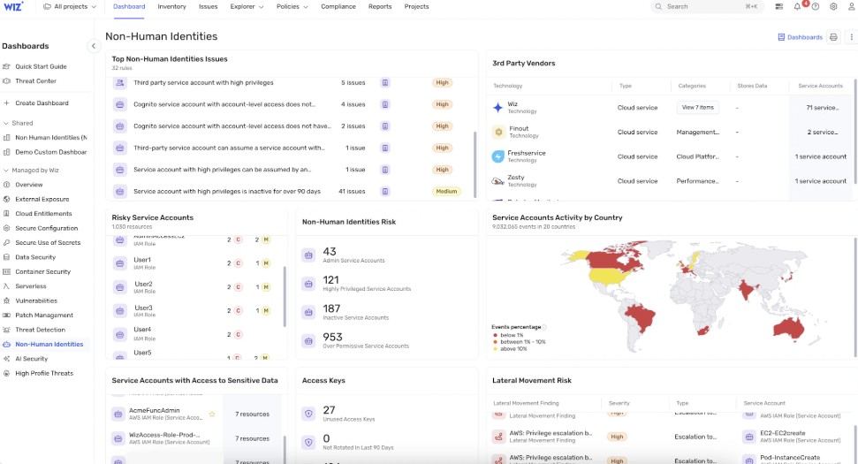Click the search input field
This screenshot has width=858, height=464.
point(708,6)
